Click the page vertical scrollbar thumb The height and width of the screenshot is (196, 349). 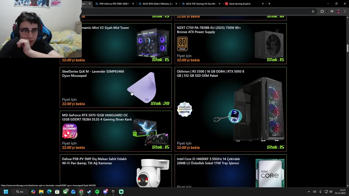click(348, 48)
